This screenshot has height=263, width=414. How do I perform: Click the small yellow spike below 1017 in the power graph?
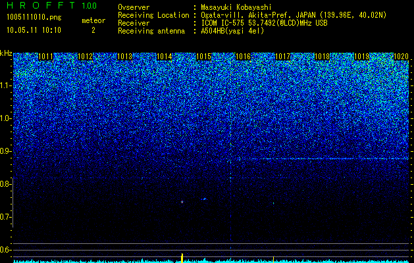pos(273,259)
